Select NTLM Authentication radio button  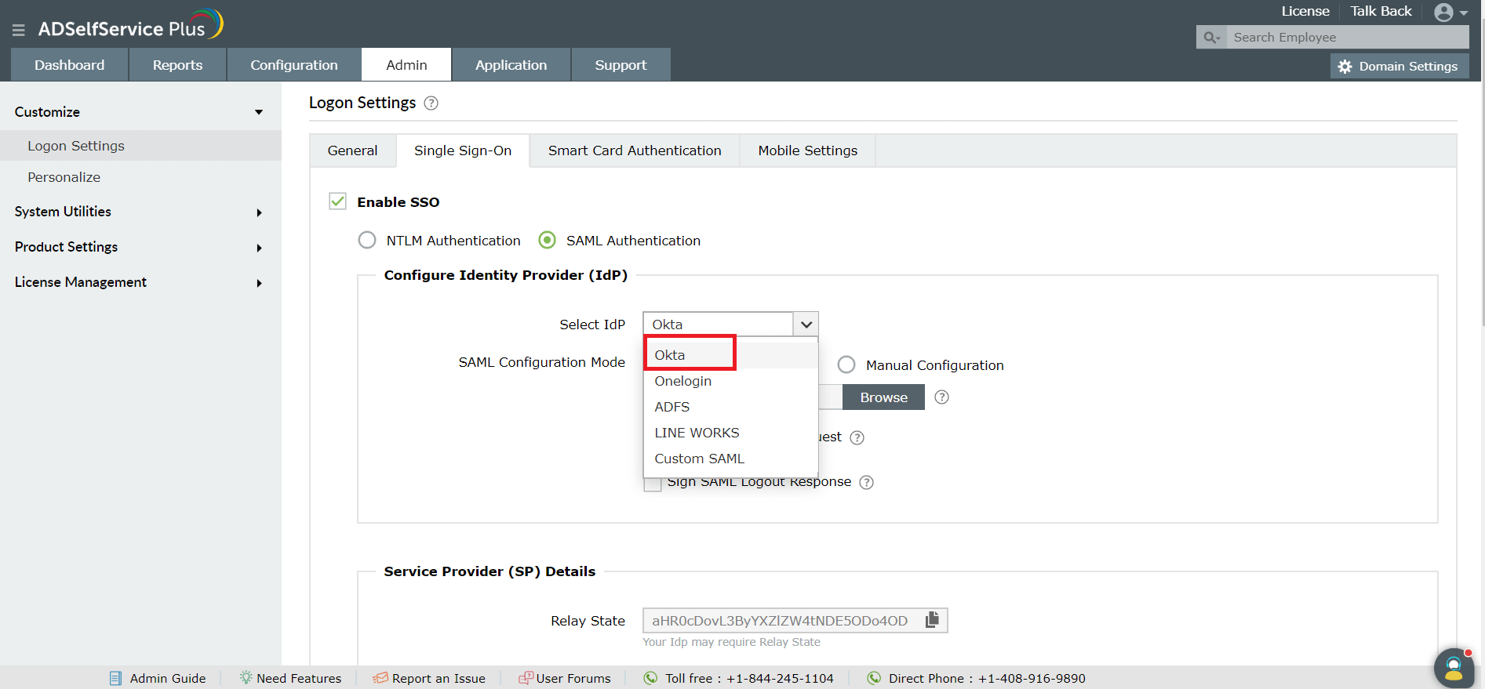pyautogui.click(x=367, y=240)
